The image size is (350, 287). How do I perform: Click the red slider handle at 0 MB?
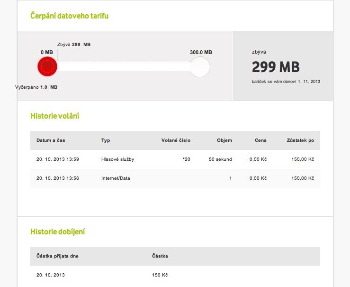pos(47,66)
